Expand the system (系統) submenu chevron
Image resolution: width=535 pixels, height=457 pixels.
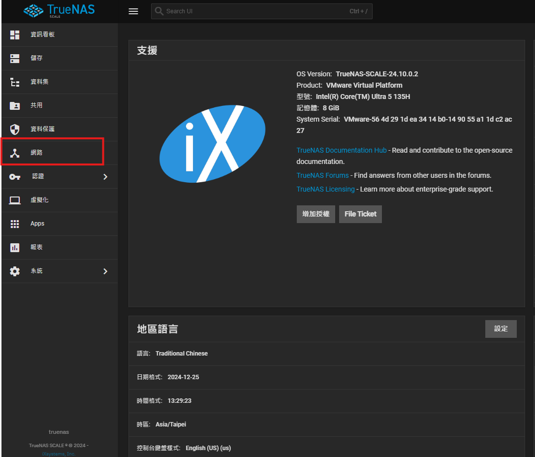(x=105, y=271)
